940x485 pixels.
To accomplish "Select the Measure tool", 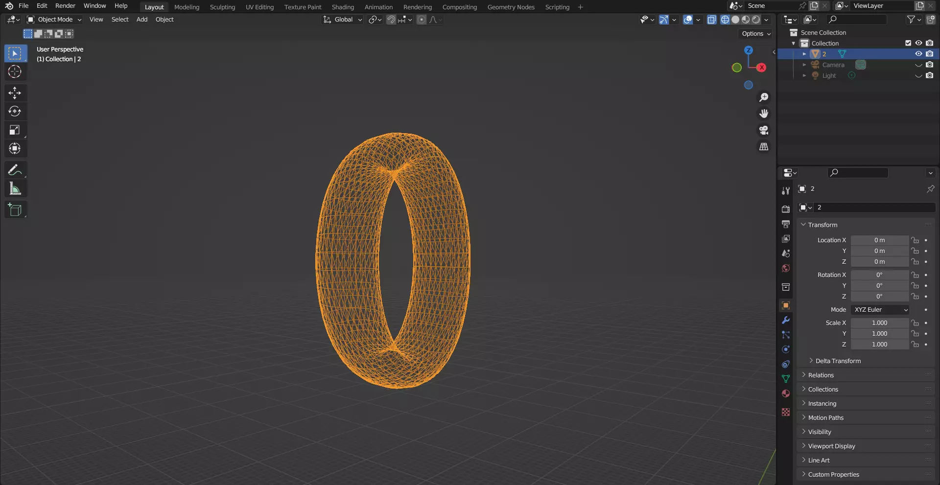I will pos(15,189).
